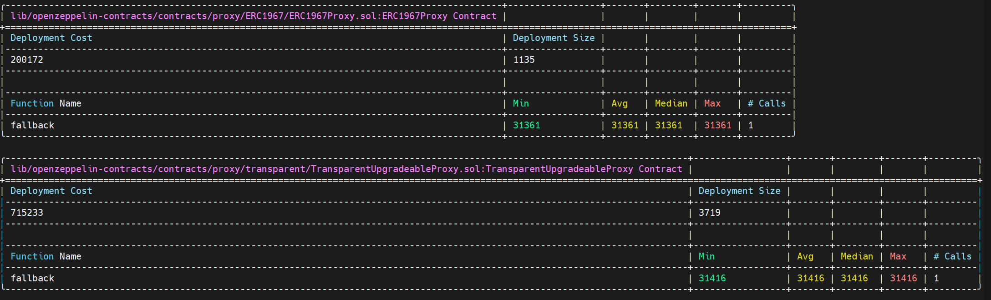Click the first table's # Calls header
Viewport: 991px width, 300px height.
coord(767,103)
